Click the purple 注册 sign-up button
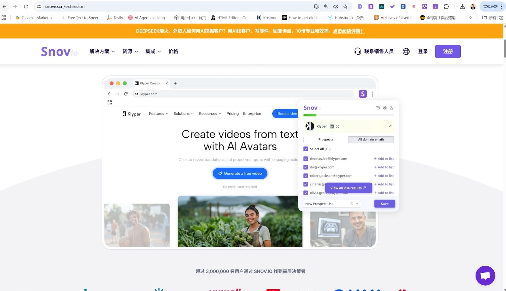Screen dimensions: 506x291 click(x=447, y=52)
